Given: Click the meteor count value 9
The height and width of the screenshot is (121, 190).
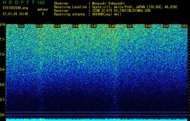Looking at the screenshot, I should (43, 14).
